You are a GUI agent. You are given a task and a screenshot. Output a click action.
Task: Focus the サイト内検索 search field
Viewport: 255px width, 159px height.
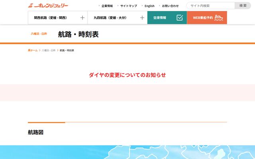211,6
